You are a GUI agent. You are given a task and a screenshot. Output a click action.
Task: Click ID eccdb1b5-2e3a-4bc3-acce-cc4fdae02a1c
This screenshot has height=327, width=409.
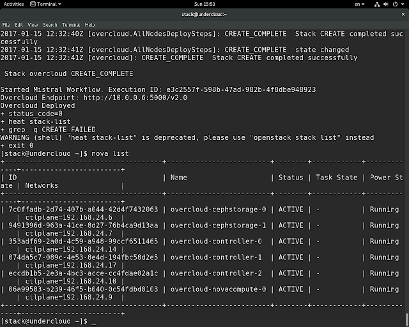click(83, 273)
